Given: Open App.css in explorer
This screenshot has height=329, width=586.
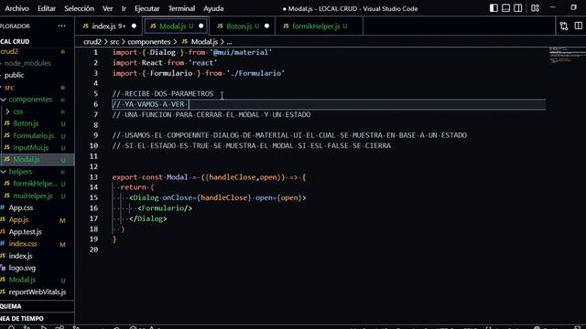Looking at the screenshot, I should coord(20,207).
